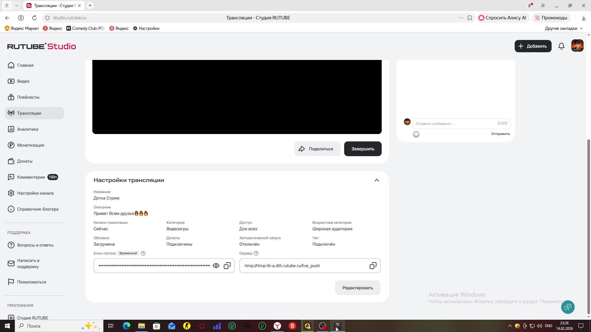Click Редактировать stream settings button
Viewport: 591px width, 332px height.
pyautogui.click(x=358, y=288)
